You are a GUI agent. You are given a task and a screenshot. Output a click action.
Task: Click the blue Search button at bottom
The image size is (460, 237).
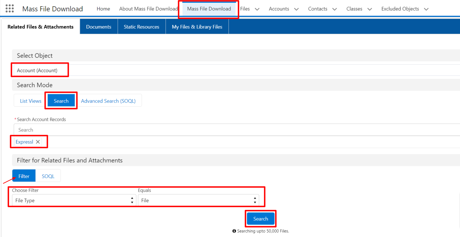[261, 219]
